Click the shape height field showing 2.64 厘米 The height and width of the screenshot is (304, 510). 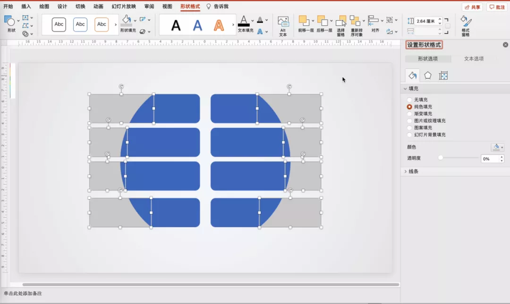[426, 21]
